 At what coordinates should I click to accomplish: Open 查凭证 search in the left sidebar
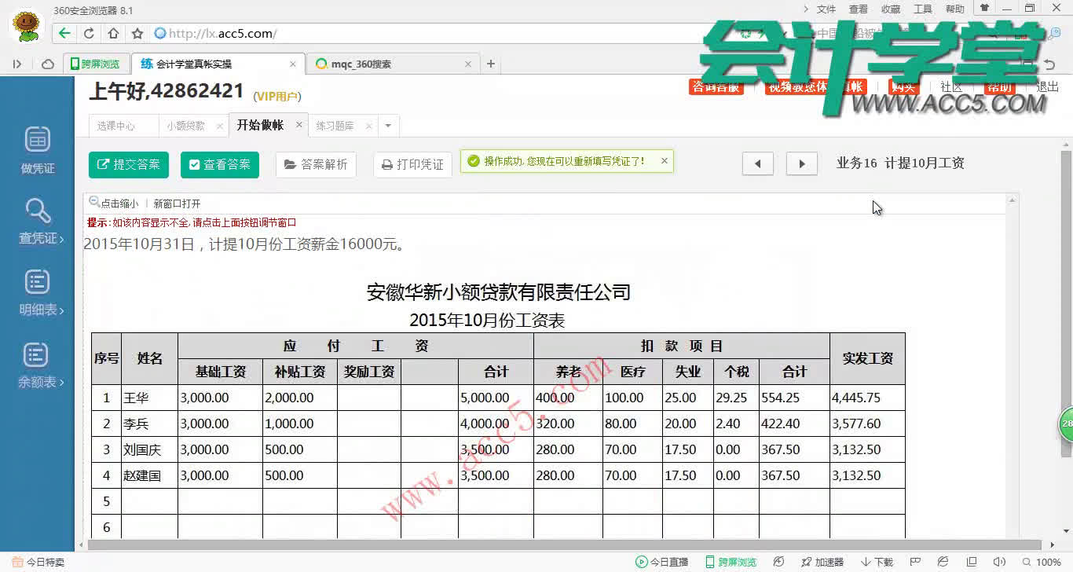[39, 221]
